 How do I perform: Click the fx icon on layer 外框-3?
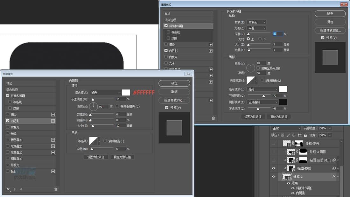334,176
